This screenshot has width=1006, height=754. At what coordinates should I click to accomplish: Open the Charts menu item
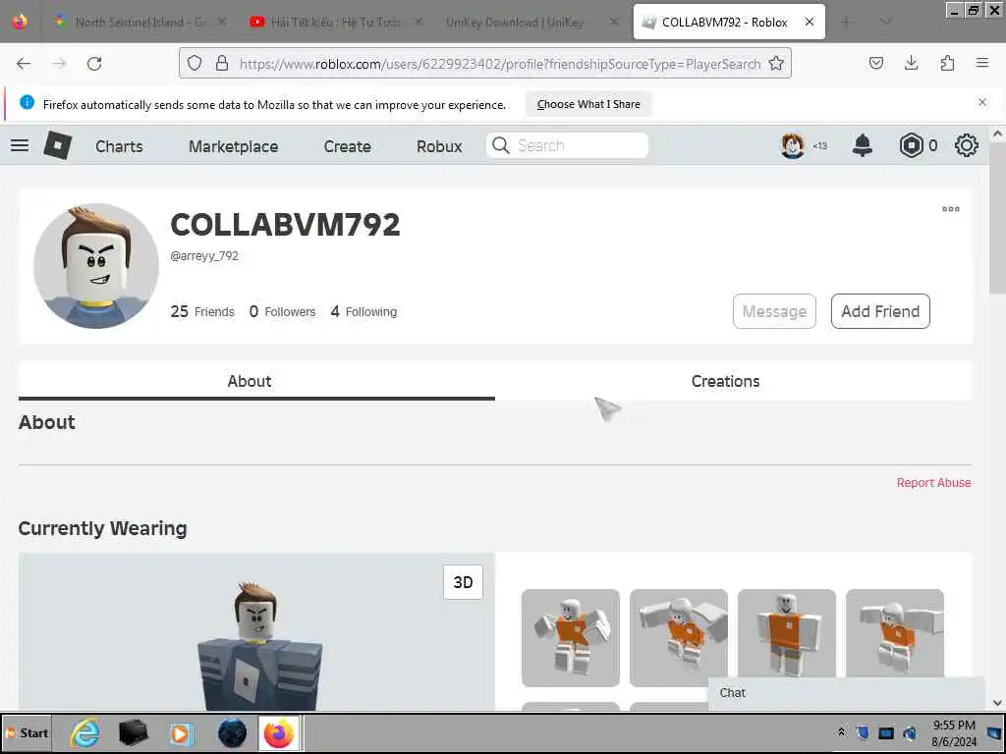tap(119, 146)
